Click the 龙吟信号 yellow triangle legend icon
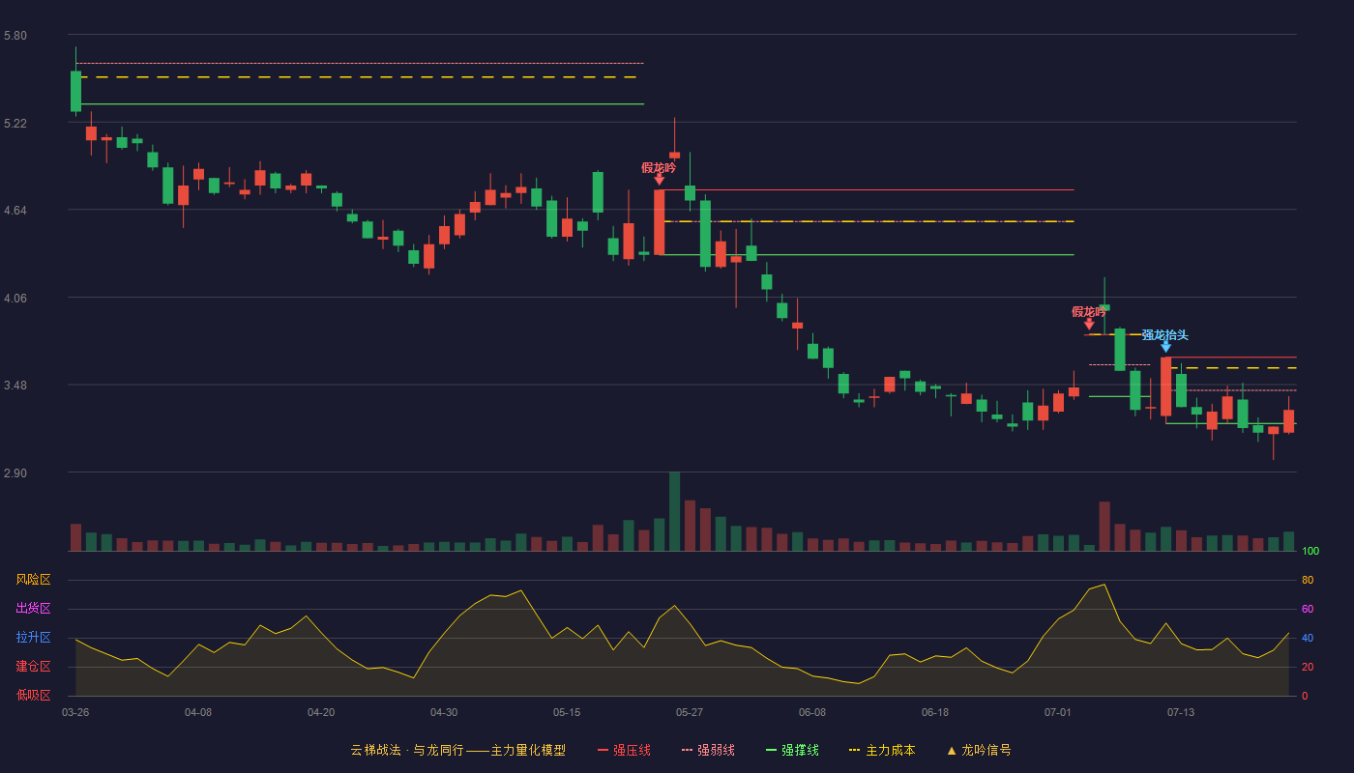The image size is (1354, 773). (952, 750)
